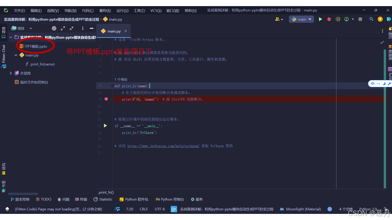
Task: Toggle IME Chinese mode '中' button
Action: pyautogui.click(x=373, y=83)
